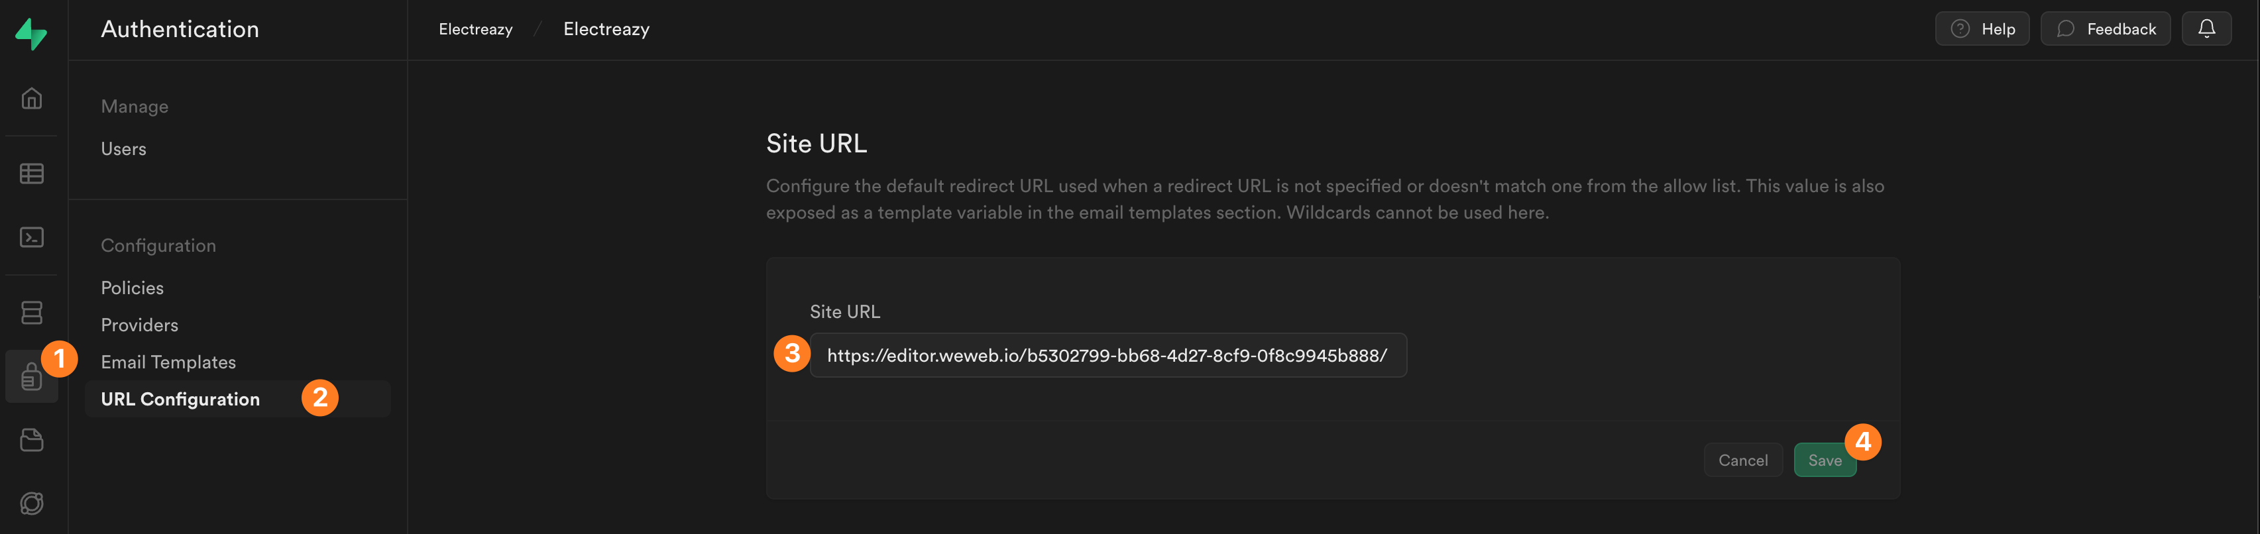
Task: Click the bottom Realtime icon in sidebar
Action: point(32,504)
